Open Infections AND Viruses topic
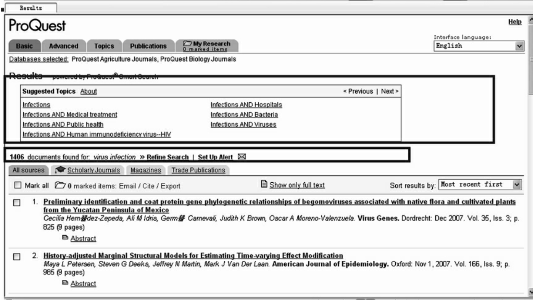 tap(244, 125)
